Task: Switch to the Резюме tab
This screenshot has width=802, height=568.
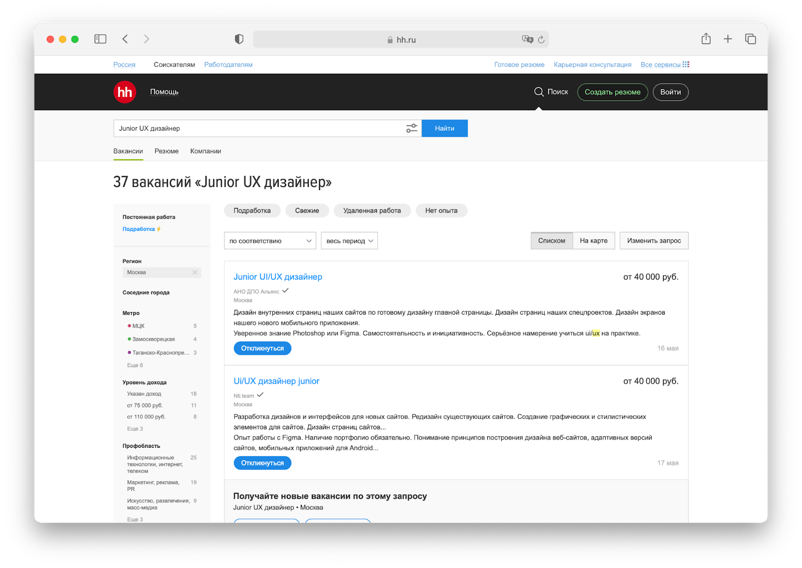Action: click(x=166, y=151)
